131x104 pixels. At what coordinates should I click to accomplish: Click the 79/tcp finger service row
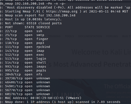[27, 39]
